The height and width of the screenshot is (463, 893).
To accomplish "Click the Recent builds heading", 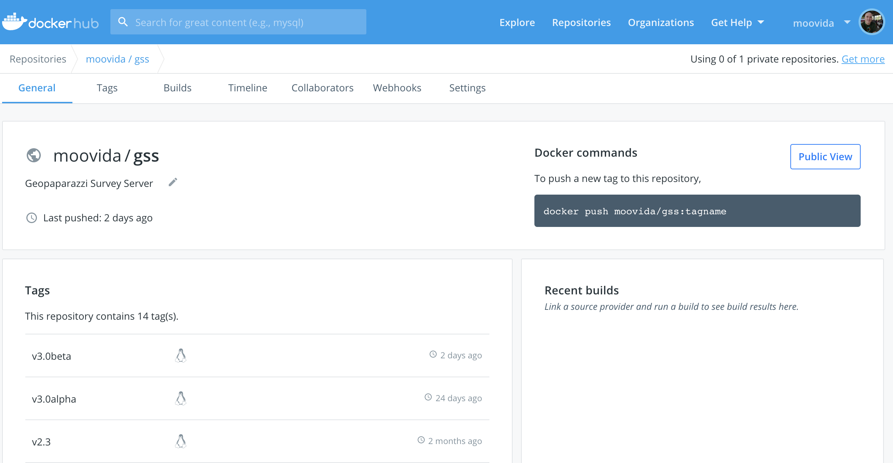I will point(582,291).
